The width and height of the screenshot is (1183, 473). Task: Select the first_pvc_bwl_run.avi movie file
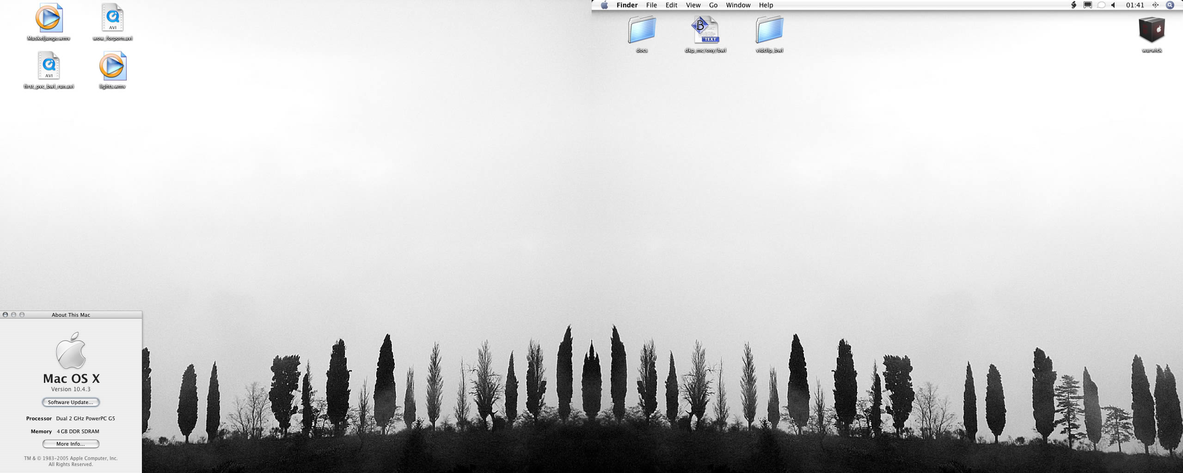[x=49, y=66]
